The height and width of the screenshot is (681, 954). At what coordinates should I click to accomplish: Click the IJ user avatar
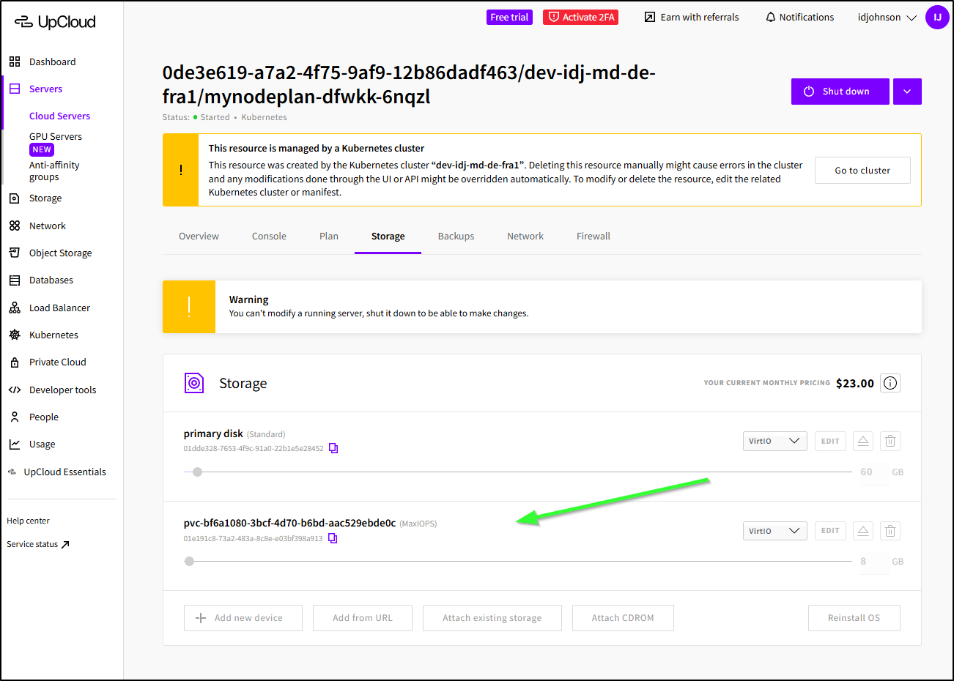[x=937, y=17]
